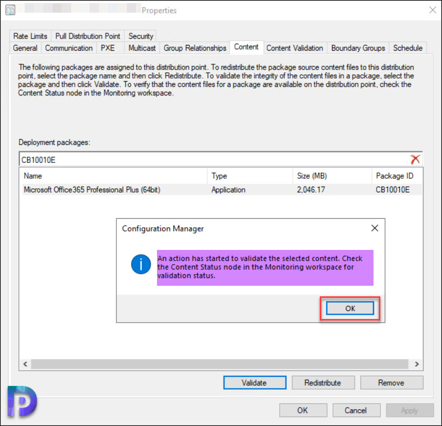The width and height of the screenshot is (442, 426).
Task: Click the right arrow of horizontal scrollbar
Action: [417, 364]
